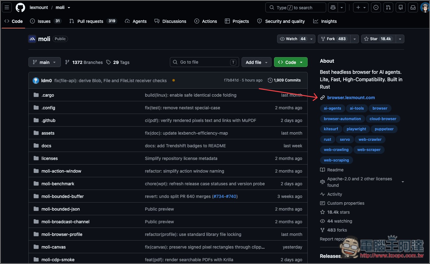Open the hamburger navigation menu
Viewport: 430px width, 264px height.
tap(7, 7)
